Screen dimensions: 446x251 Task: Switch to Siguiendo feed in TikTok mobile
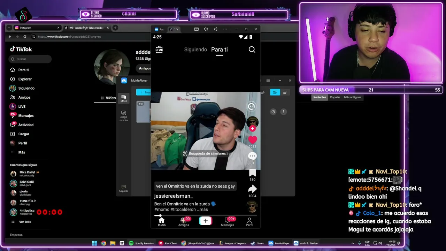(x=195, y=50)
